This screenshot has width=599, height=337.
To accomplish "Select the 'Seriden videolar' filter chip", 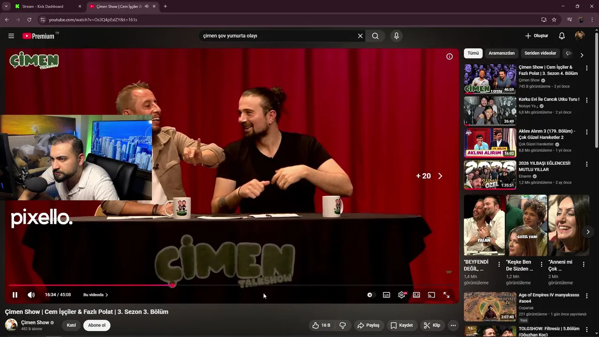I will click(x=540, y=53).
